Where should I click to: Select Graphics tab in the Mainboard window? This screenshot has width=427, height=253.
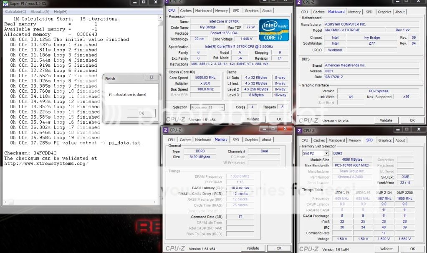coord(384,12)
